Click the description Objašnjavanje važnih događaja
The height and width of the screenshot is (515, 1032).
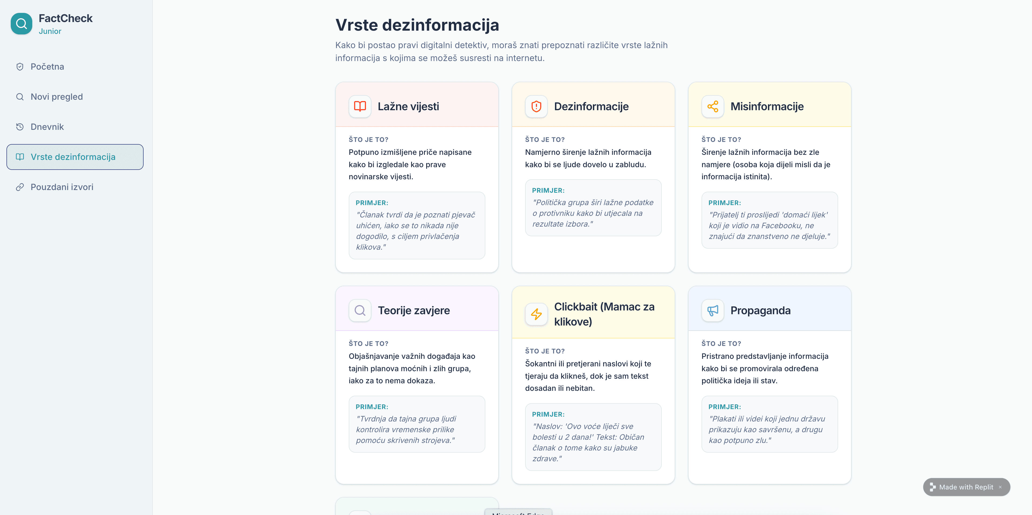(412, 369)
